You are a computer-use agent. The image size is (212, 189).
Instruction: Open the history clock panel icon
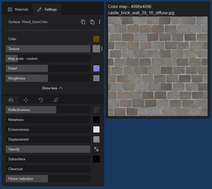[x=41, y=100]
